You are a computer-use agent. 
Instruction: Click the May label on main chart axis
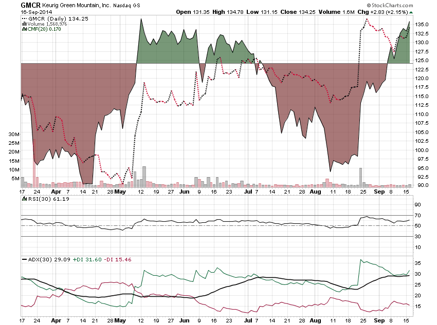click(120, 192)
